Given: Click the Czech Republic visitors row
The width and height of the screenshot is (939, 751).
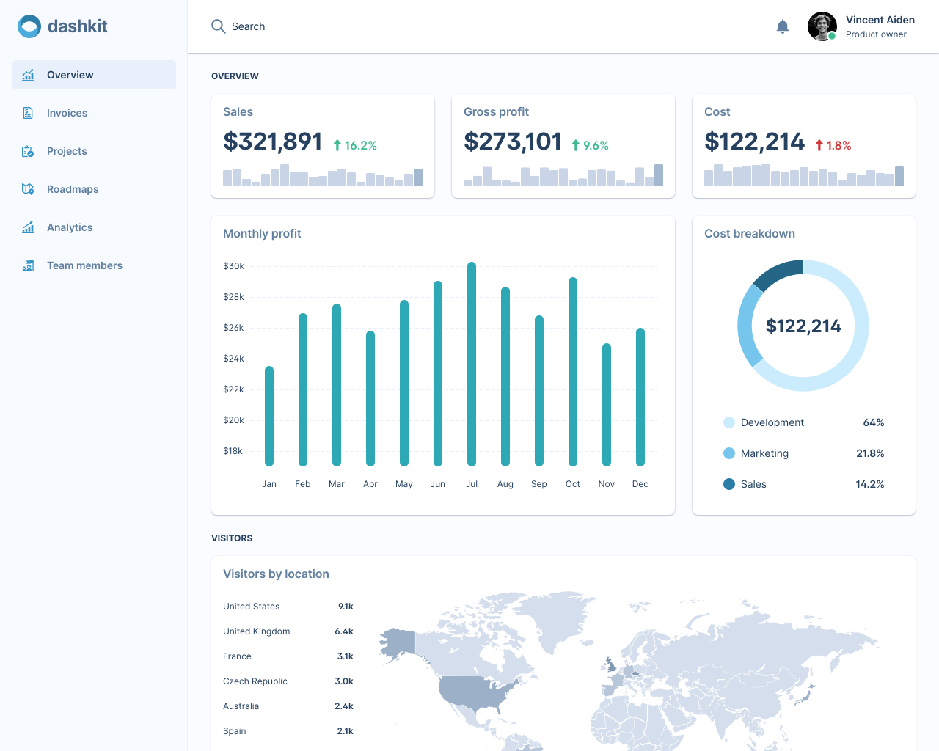Looking at the screenshot, I should 288,681.
